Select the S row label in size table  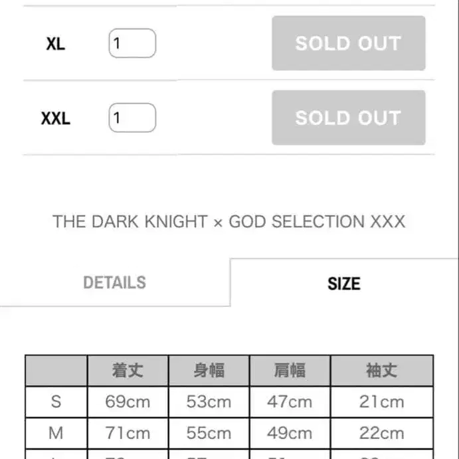[56, 401]
